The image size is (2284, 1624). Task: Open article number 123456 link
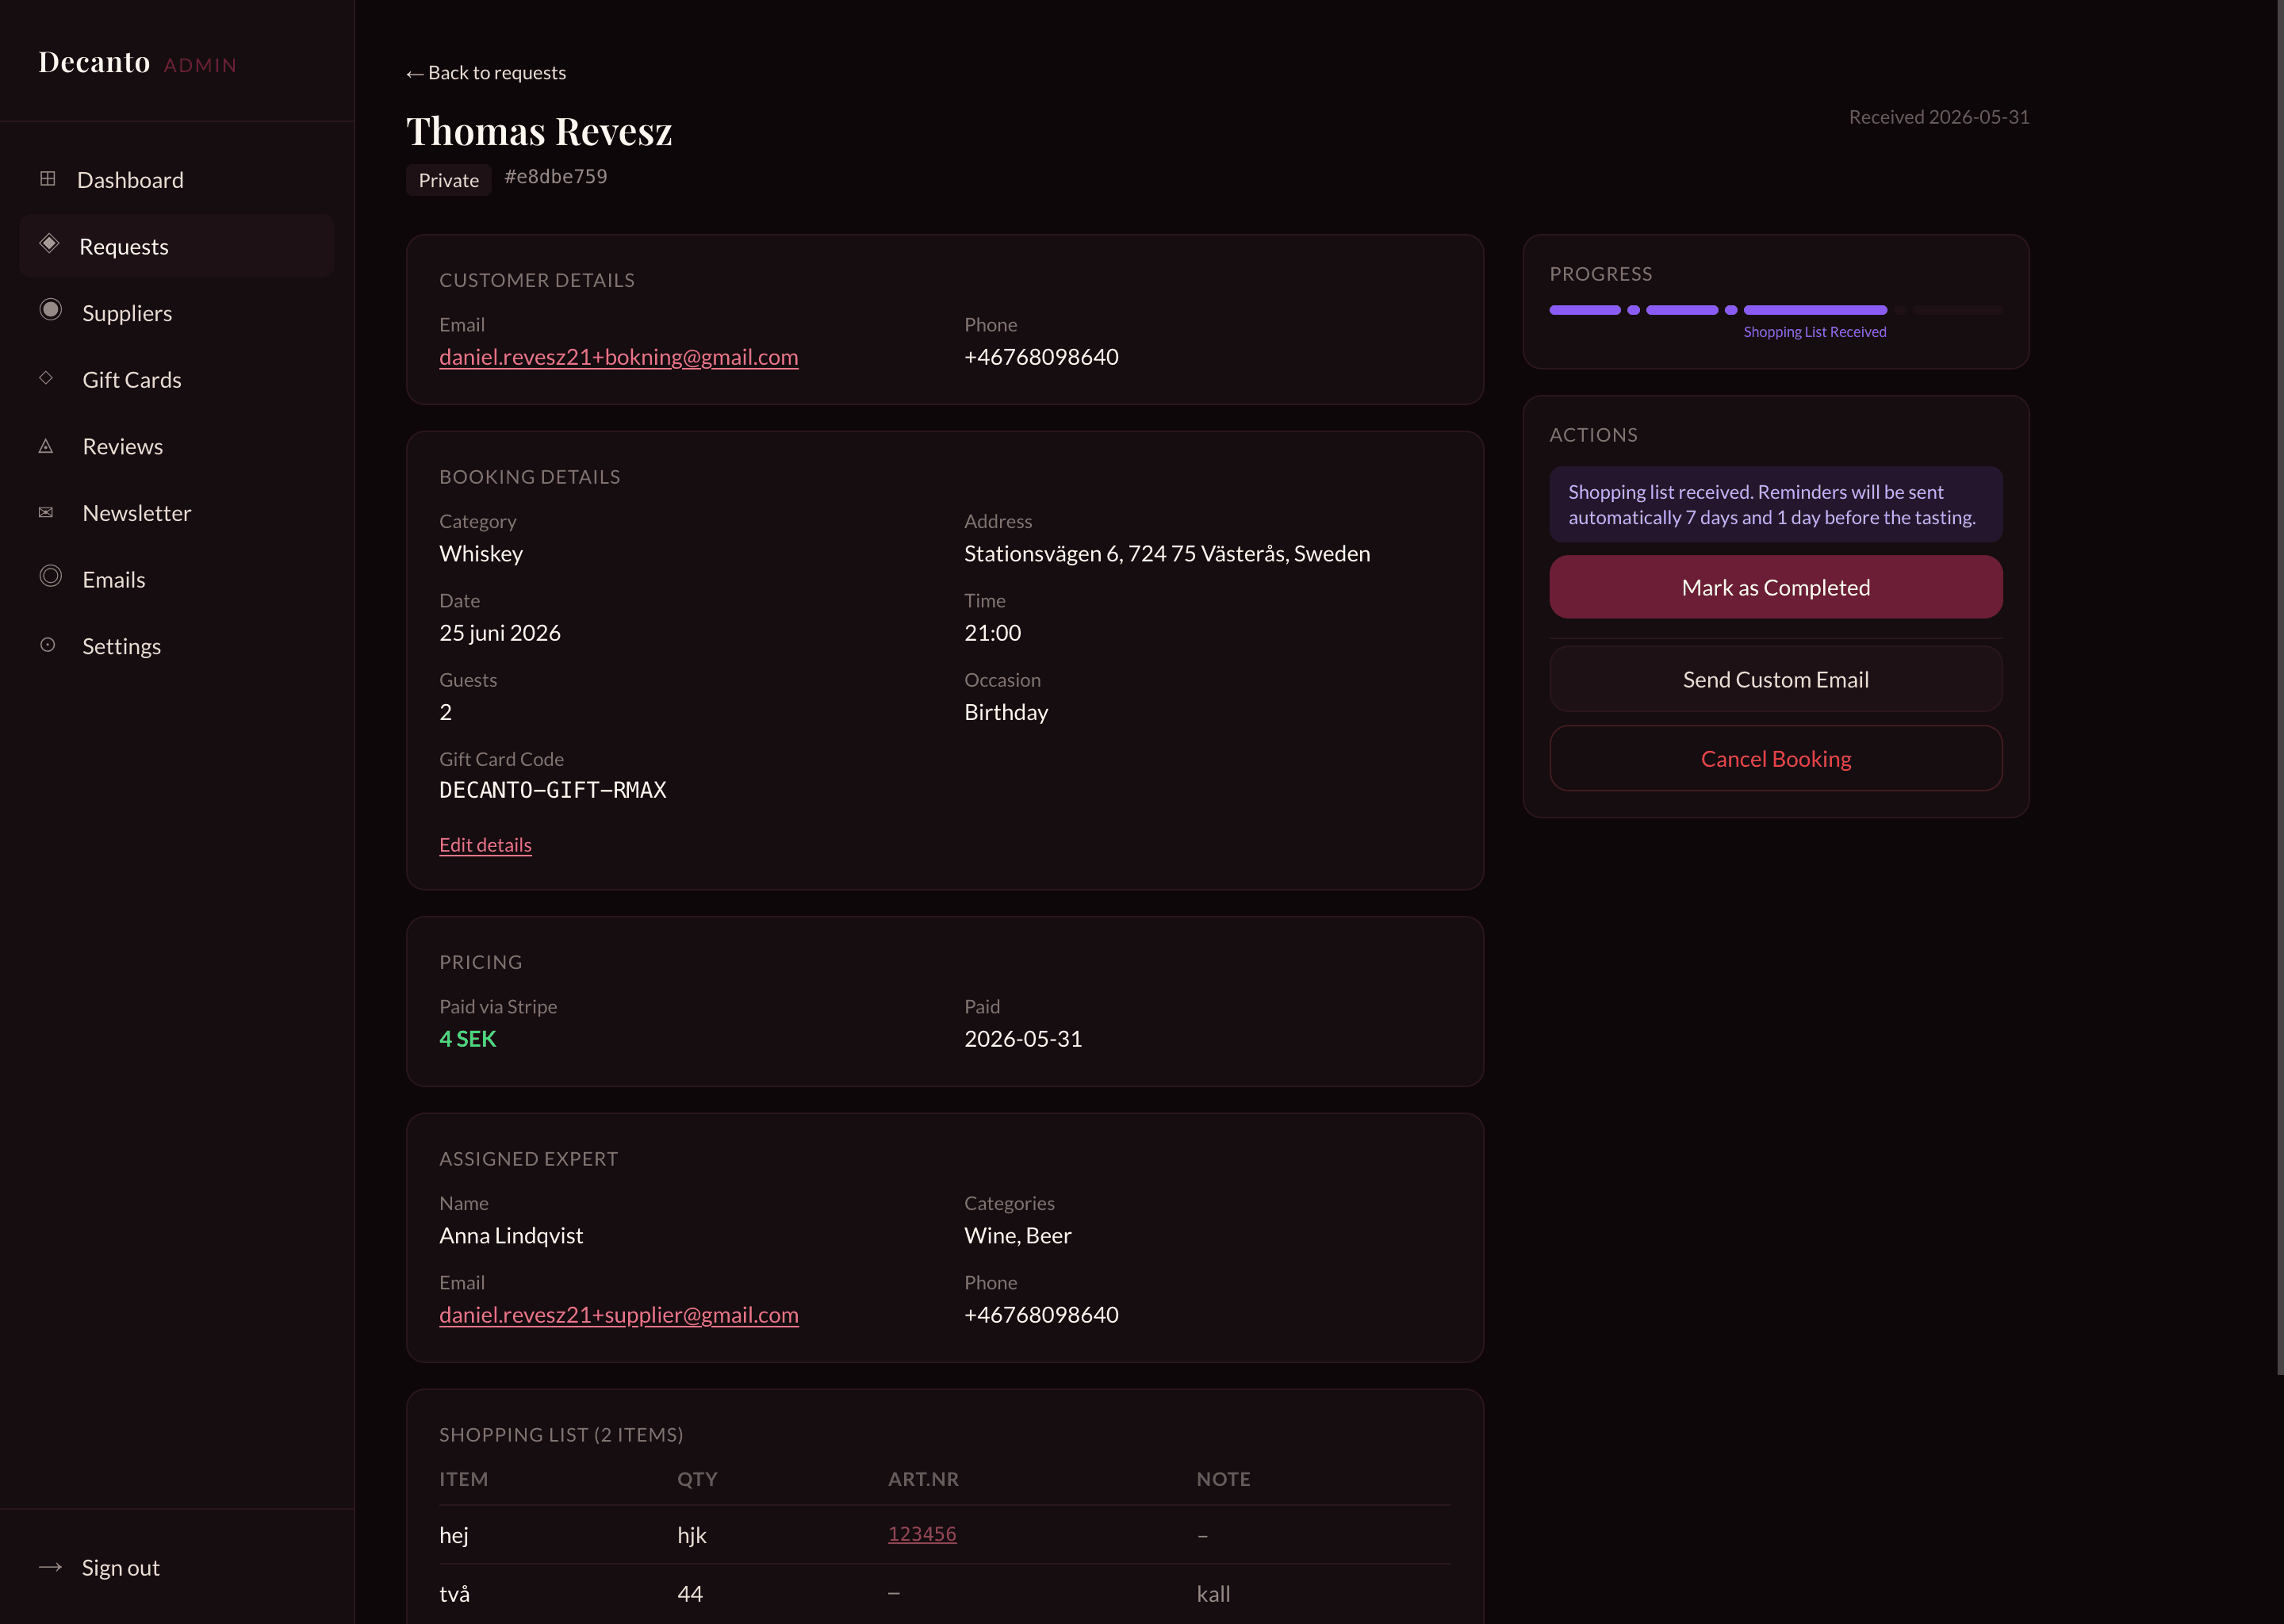(x=922, y=1534)
